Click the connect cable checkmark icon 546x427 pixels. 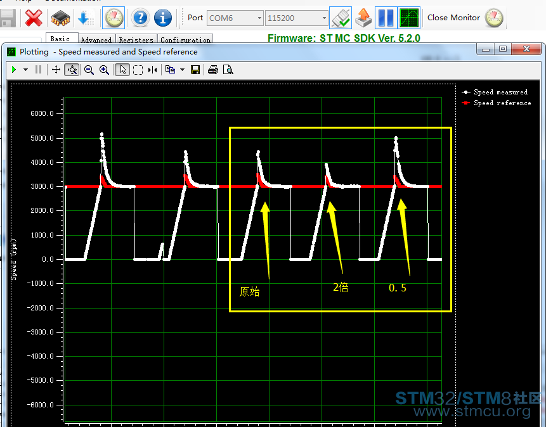pyautogui.click(x=340, y=18)
